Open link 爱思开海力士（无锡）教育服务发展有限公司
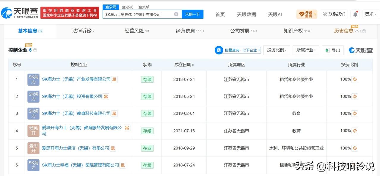Screen dimensions: 380x176 tap(82, 131)
